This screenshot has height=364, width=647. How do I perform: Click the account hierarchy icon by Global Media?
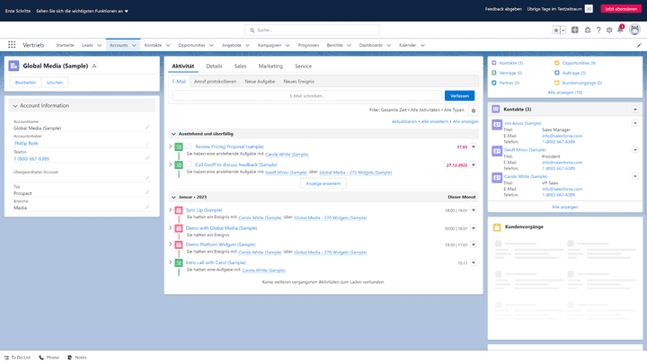pos(94,66)
